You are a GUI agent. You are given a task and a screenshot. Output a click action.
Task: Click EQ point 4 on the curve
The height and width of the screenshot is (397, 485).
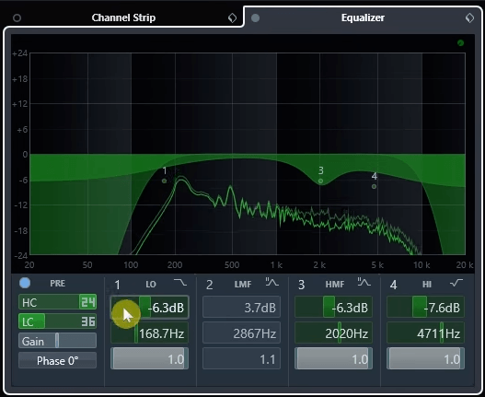point(374,186)
